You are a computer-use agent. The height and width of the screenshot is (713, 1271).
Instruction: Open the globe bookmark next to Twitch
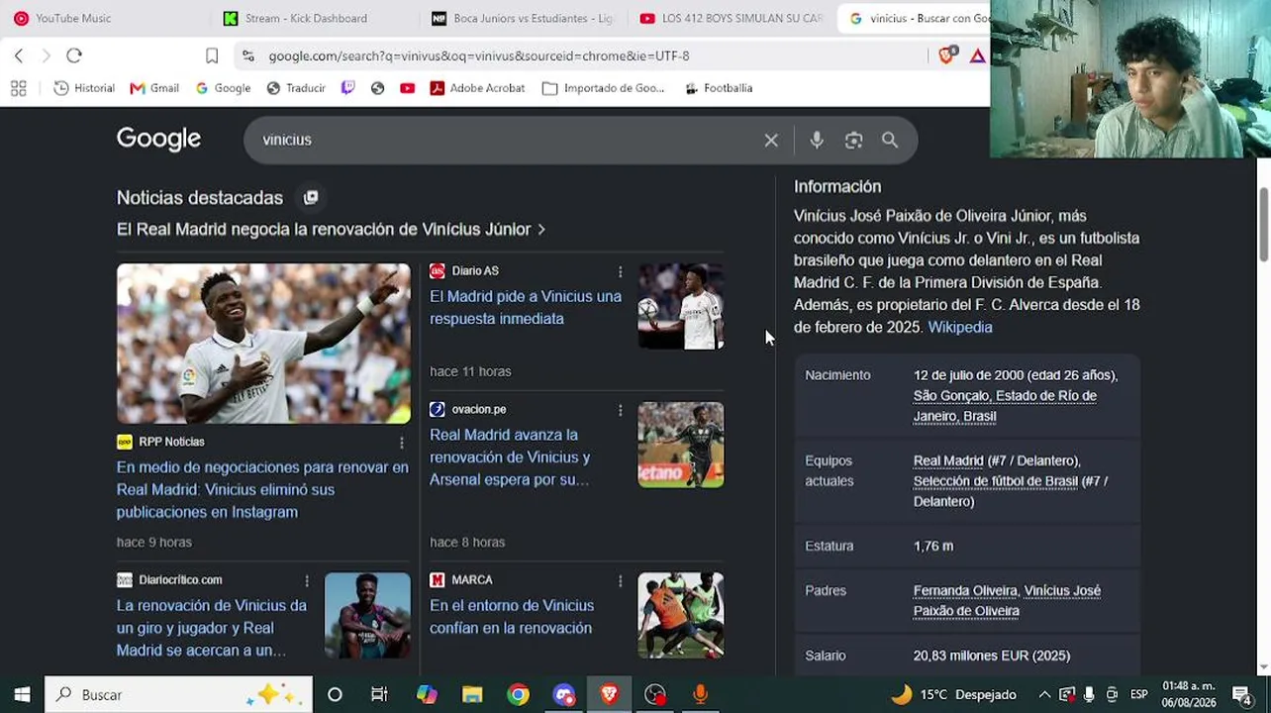(x=377, y=88)
